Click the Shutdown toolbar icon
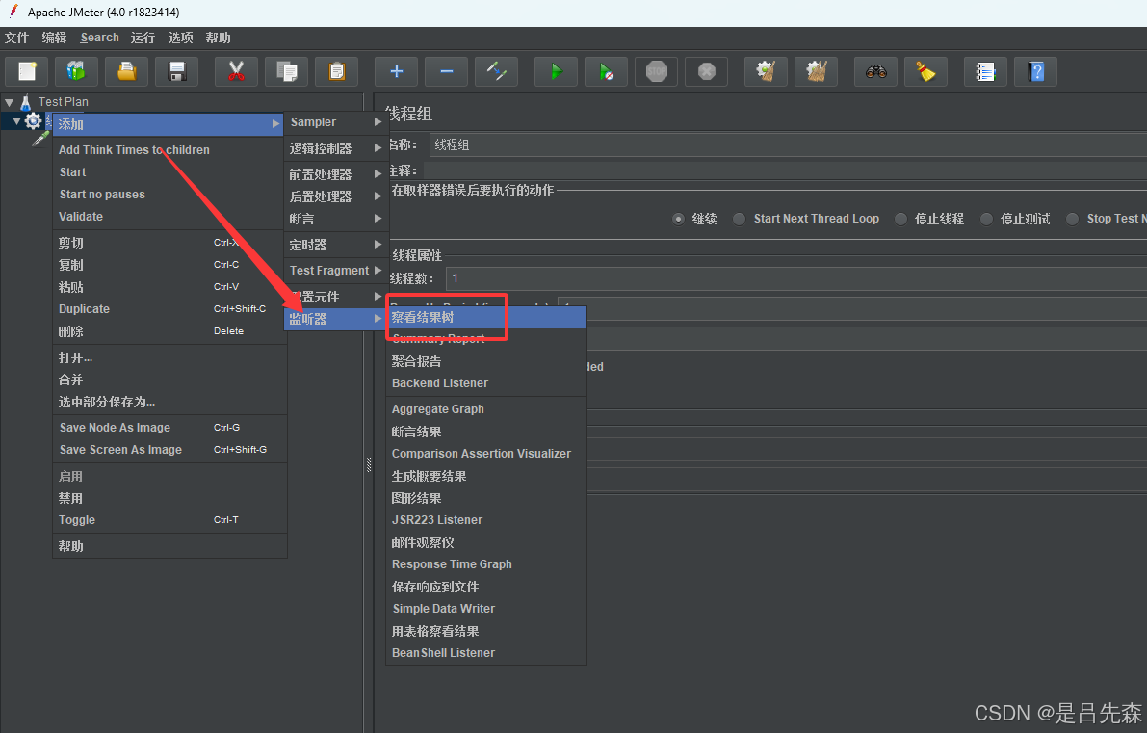1147x733 pixels. tap(707, 71)
